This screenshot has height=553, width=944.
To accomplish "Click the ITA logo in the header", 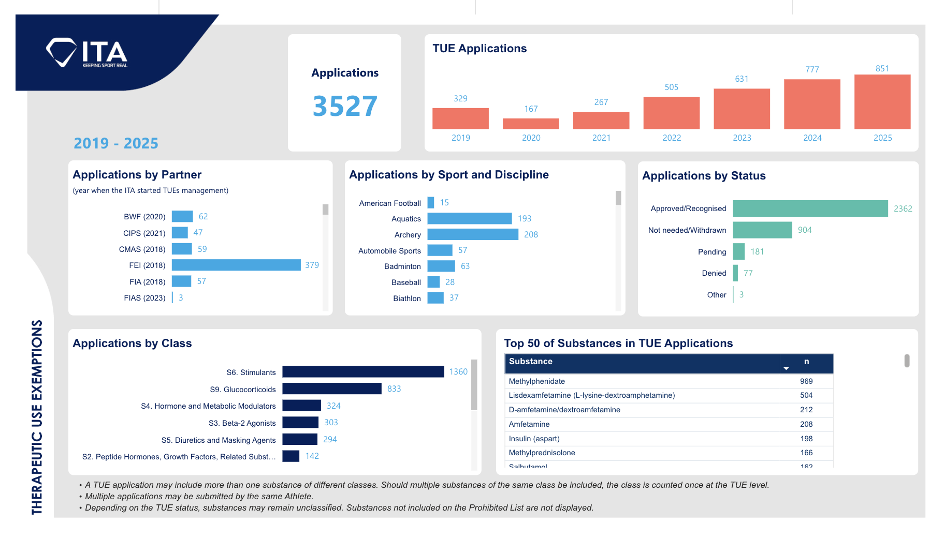I will [x=87, y=53].
